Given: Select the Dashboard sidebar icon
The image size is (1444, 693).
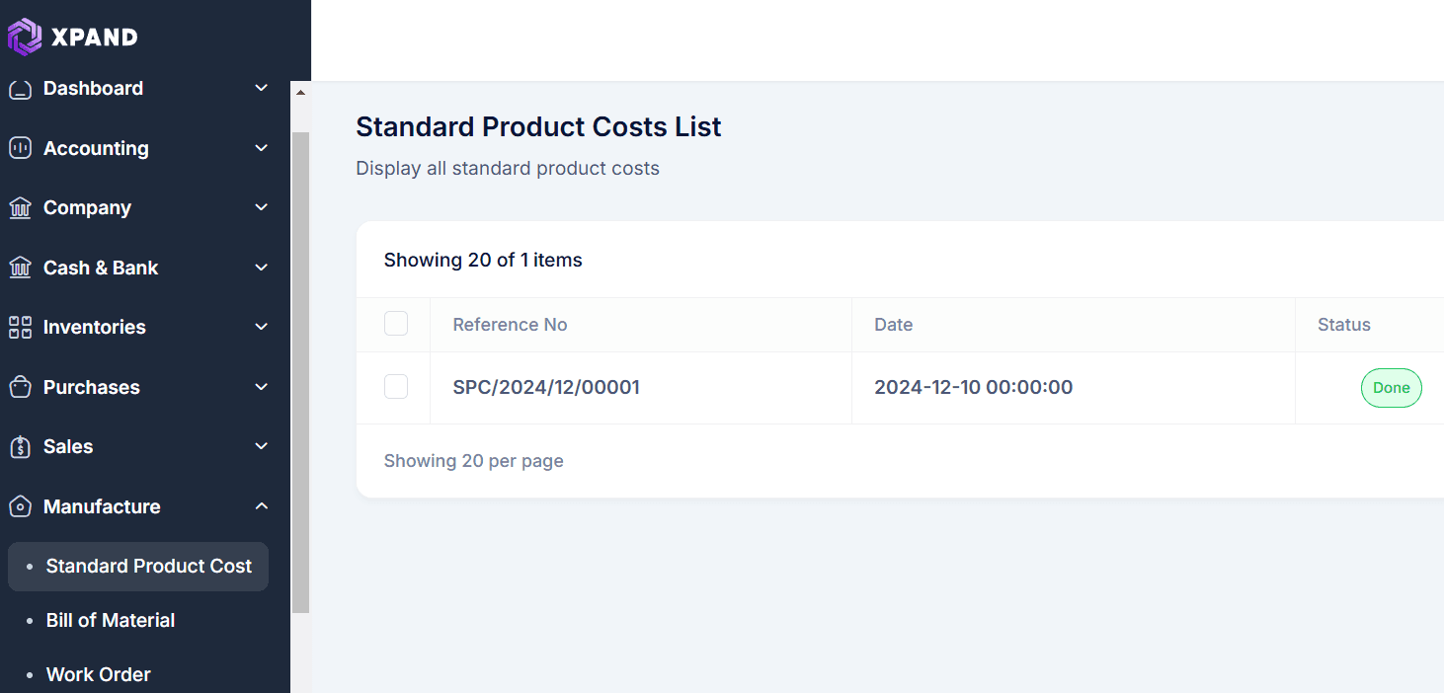Looking at the screenshot, I should pos(20,88).
